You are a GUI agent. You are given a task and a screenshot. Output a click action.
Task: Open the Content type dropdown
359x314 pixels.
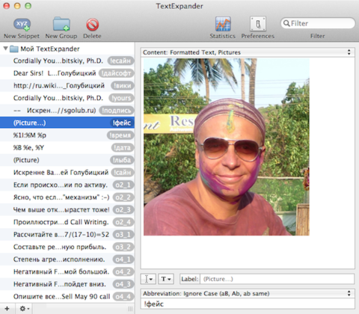[248, 52]
